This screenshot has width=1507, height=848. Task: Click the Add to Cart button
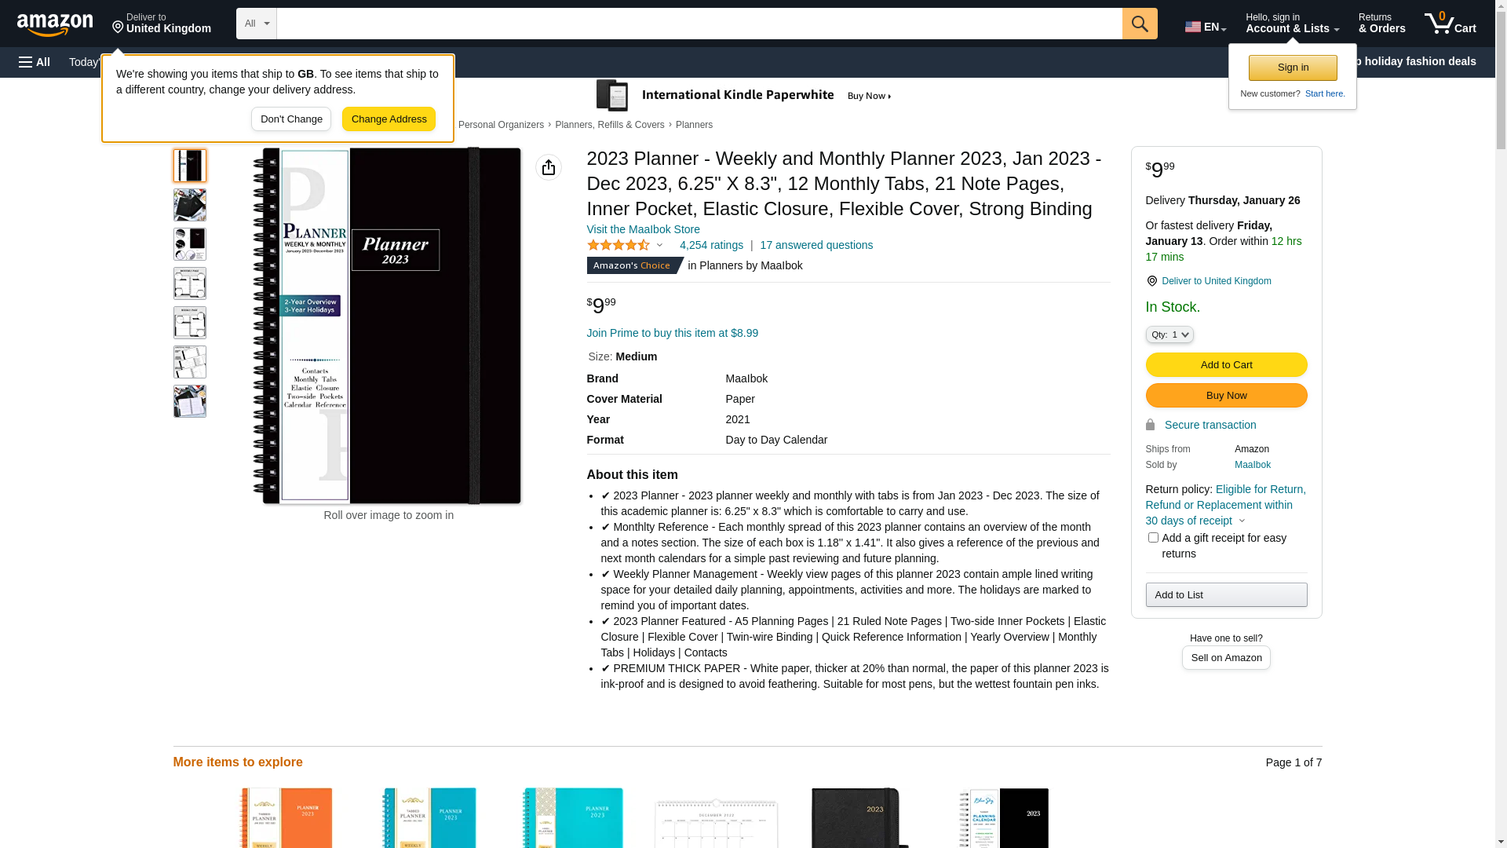click(x=1226, y=364)
